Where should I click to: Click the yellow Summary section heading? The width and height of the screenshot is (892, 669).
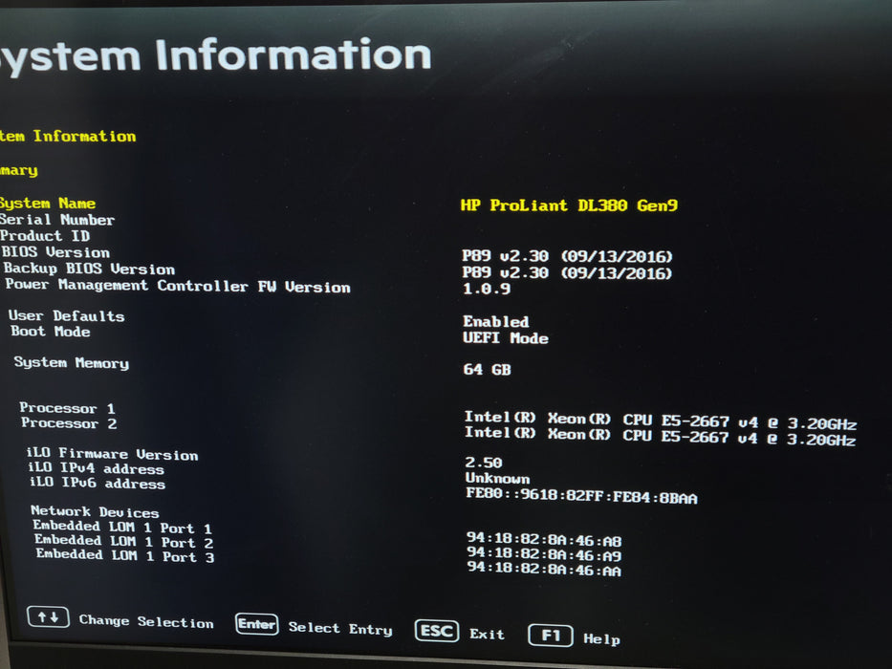tap(19, 170)
